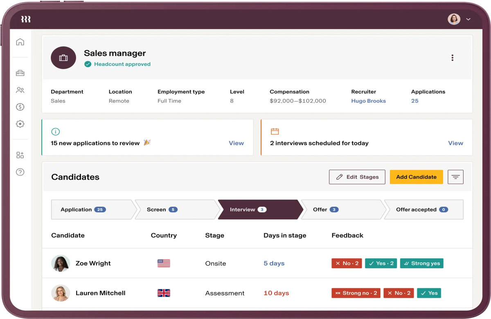Viewport: 491px width, 319px height.
Task: Select the Application stage tab
Action: coord(92,209)
